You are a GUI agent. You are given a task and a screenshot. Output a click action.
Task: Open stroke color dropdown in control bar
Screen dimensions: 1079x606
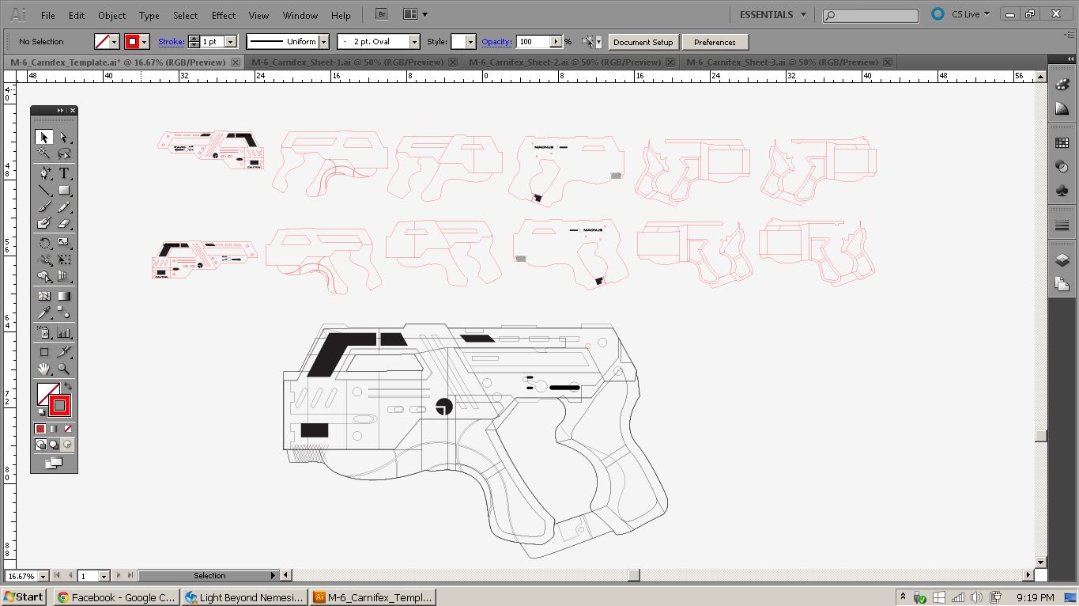[x=145, y=42]
